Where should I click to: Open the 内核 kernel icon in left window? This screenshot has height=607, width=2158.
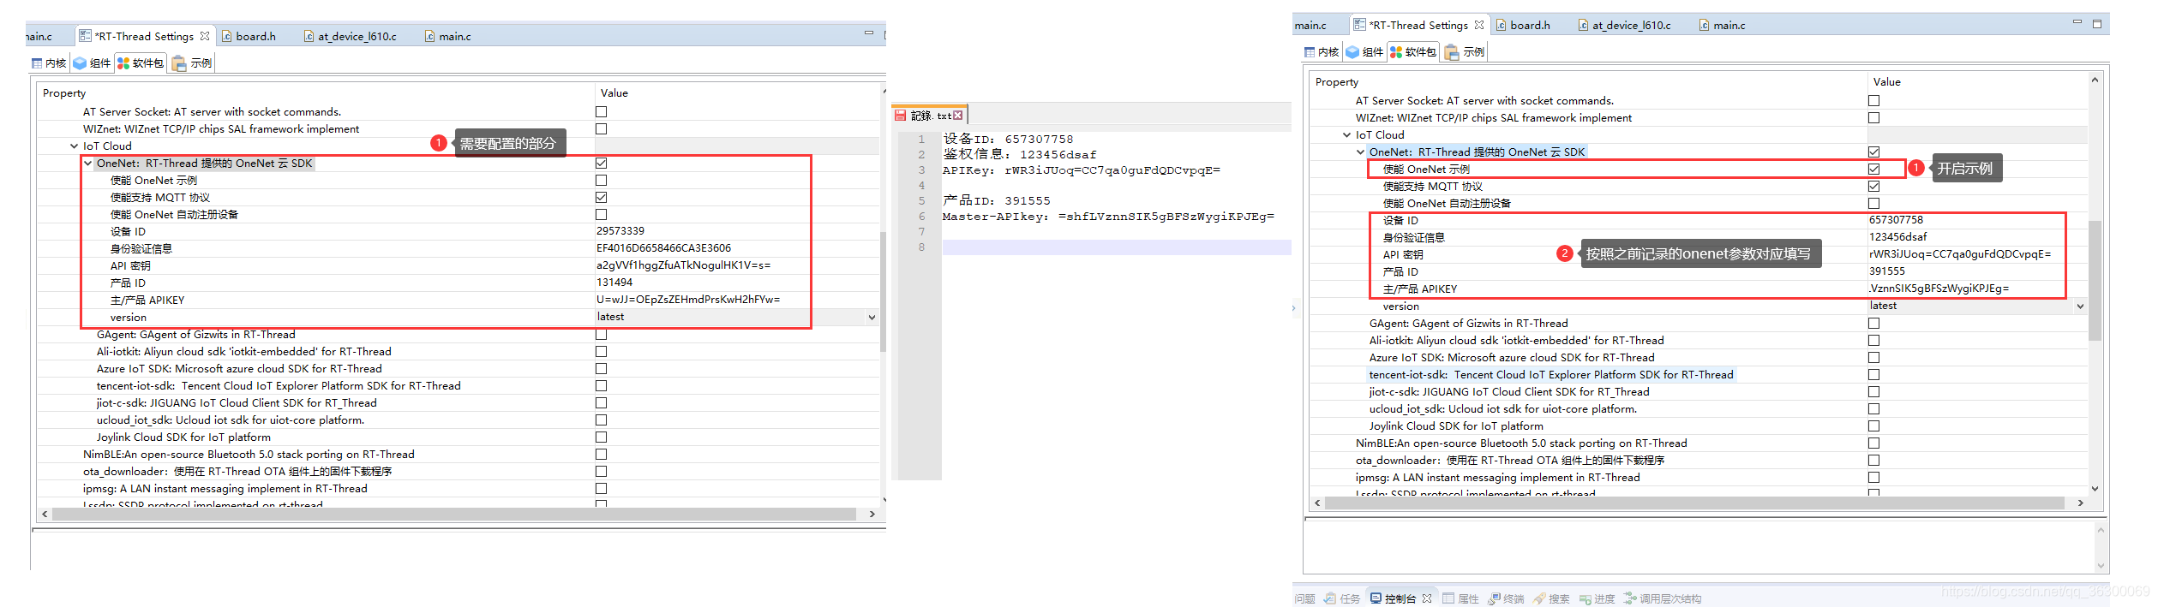[37, 63]
